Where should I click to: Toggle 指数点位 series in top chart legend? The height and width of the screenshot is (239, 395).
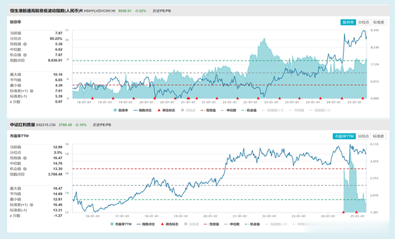143,110
